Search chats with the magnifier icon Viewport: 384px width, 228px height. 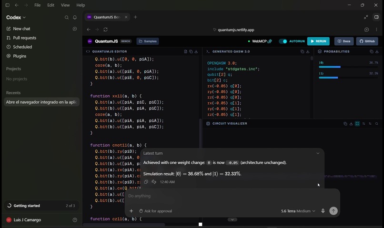pos(66,17)
